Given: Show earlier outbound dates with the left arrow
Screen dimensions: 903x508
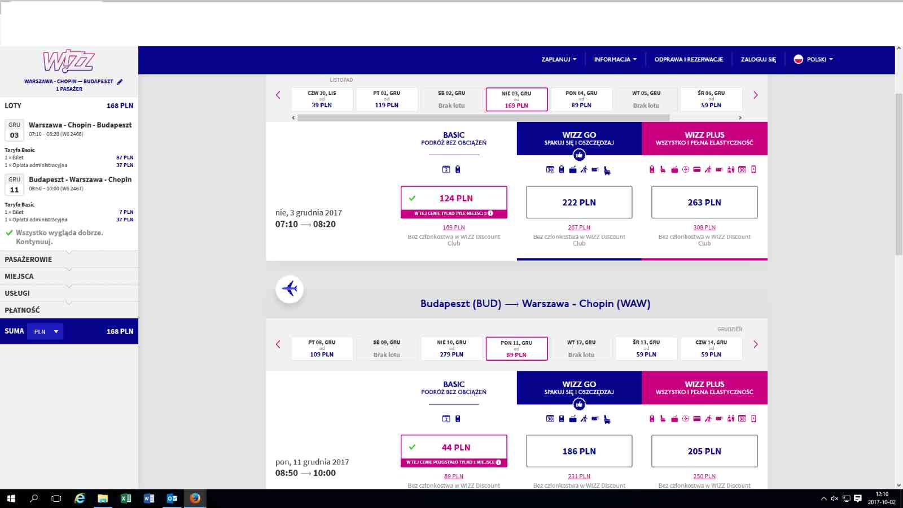Looking at the screenshot, I should click(278, 95).
